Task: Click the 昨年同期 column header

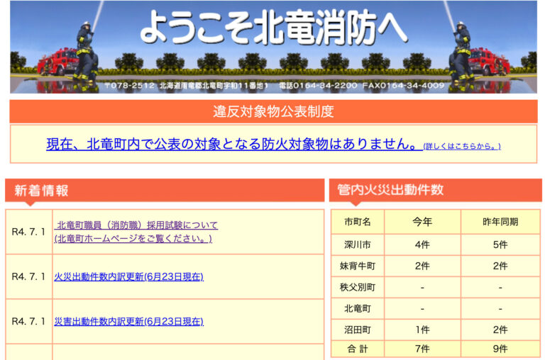Action: click(x=500, y=222)
